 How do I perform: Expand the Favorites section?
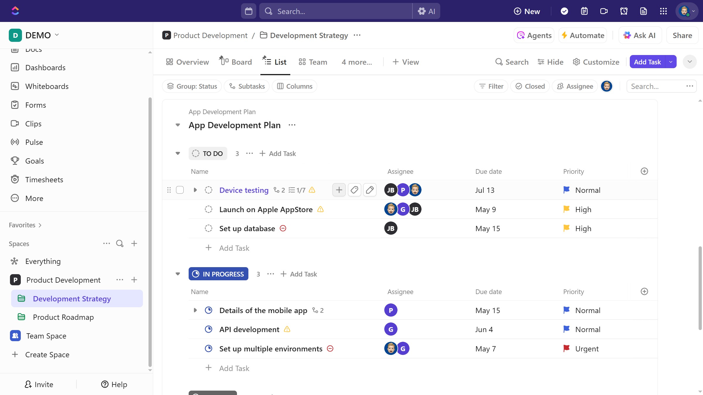[x=25, y=225]
